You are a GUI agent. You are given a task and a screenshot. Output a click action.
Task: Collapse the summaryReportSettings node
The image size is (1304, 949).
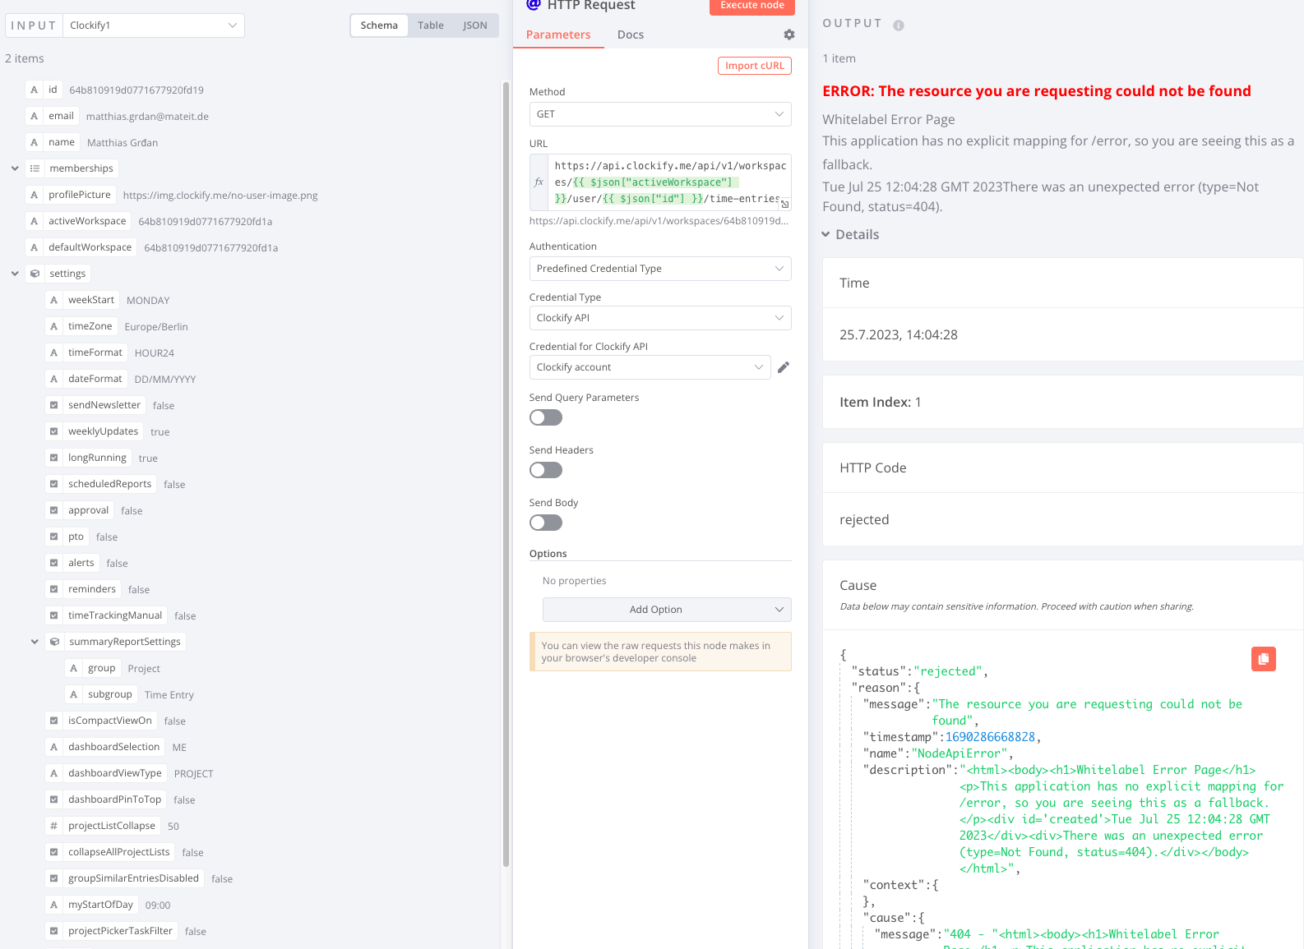pos(35,642)
